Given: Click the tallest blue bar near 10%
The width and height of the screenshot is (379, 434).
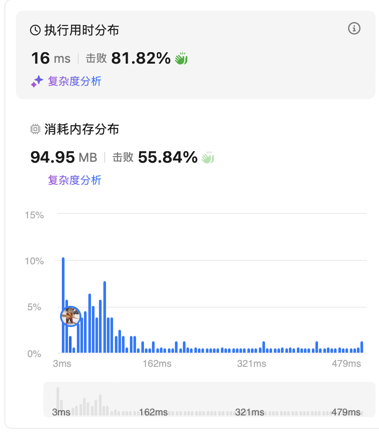Looking at the screenshot, I should tap(63, 305).
